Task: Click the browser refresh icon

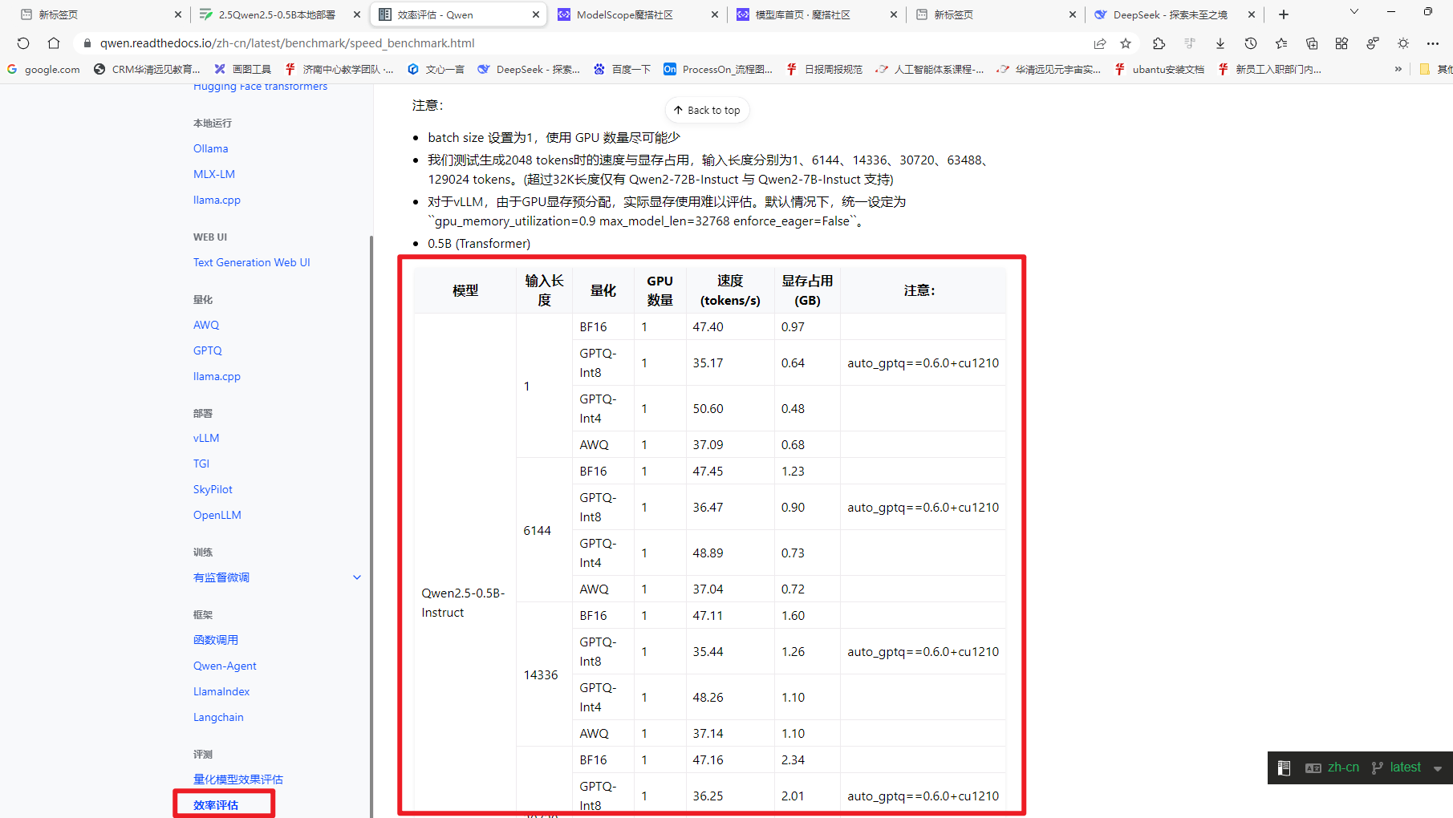Action: click(x=23, y=43)
